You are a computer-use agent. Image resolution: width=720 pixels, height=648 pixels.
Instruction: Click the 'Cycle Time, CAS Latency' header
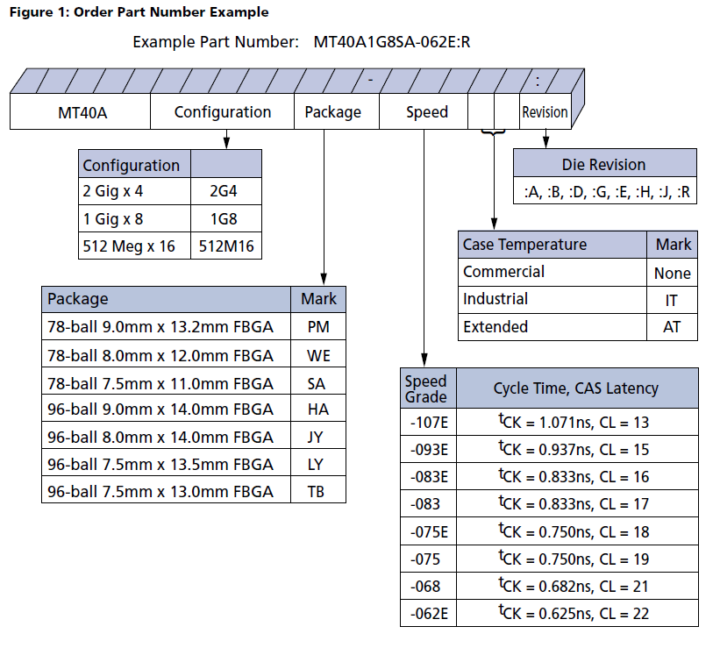coord(577,388)
